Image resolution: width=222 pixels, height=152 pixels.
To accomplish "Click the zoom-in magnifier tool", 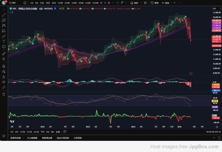I will tap(4, 59).
